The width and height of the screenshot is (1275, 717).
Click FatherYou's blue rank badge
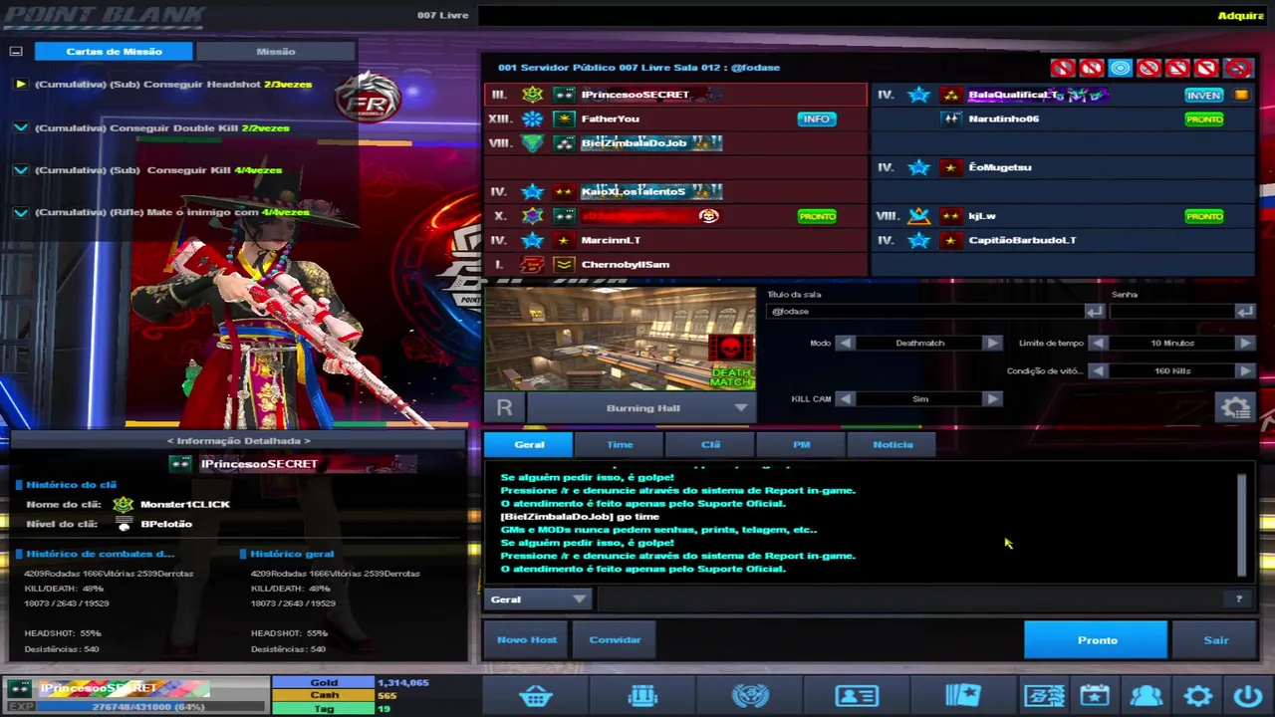pos(533,119)
